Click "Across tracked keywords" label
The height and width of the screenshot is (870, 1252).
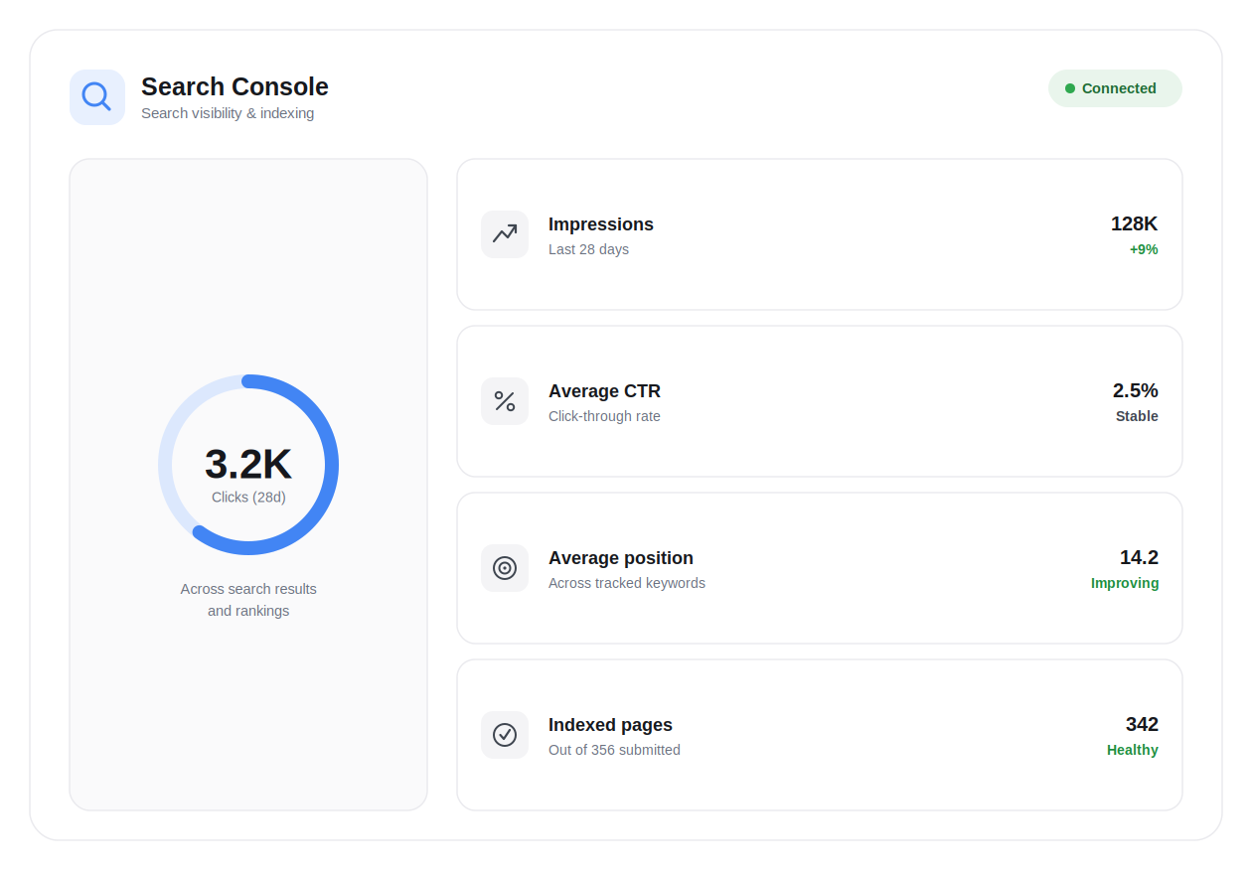tap(627, 583)
